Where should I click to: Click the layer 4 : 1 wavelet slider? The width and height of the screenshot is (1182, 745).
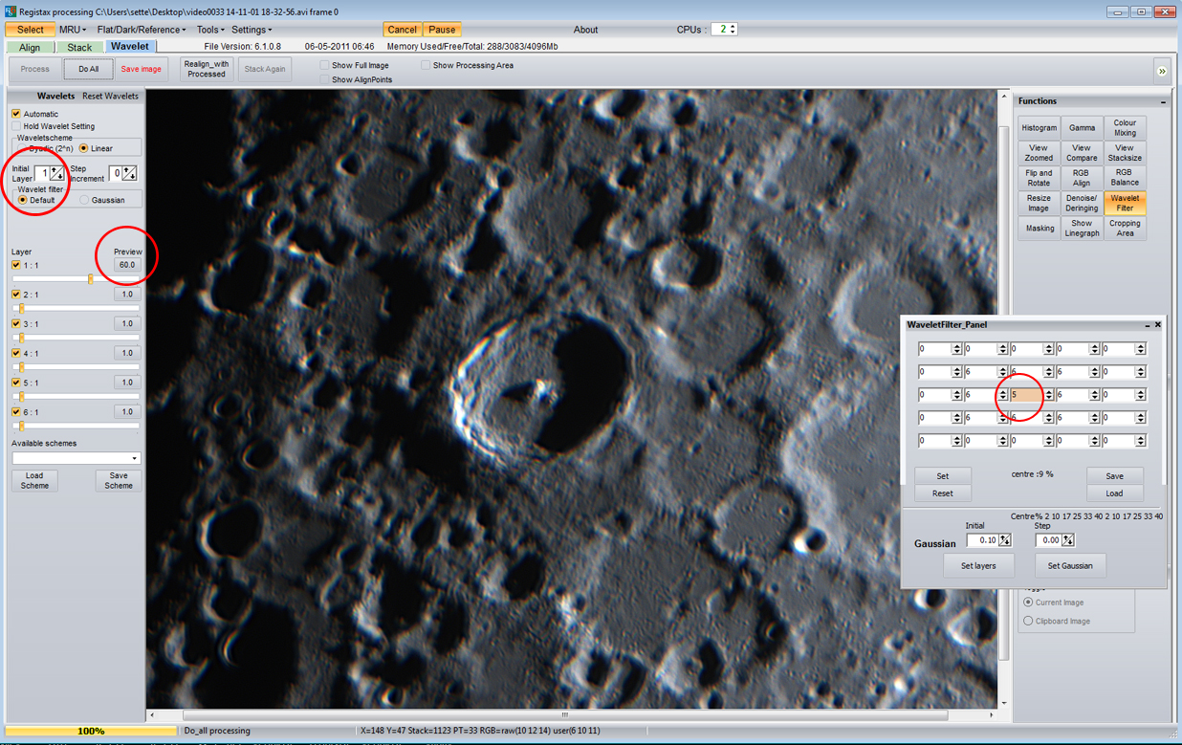pyautogui.click(x=77, y=367)
